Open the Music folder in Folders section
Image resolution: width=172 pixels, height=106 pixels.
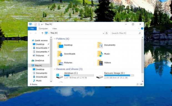[x=103, y=54]
